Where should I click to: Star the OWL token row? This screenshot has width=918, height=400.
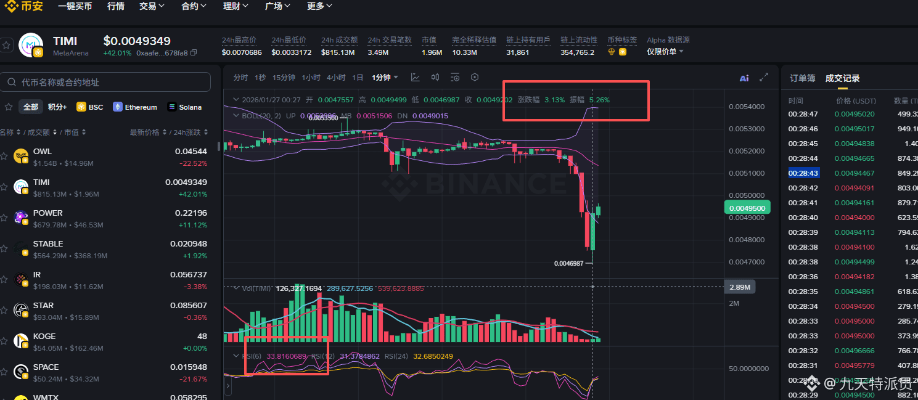(4, 157)
